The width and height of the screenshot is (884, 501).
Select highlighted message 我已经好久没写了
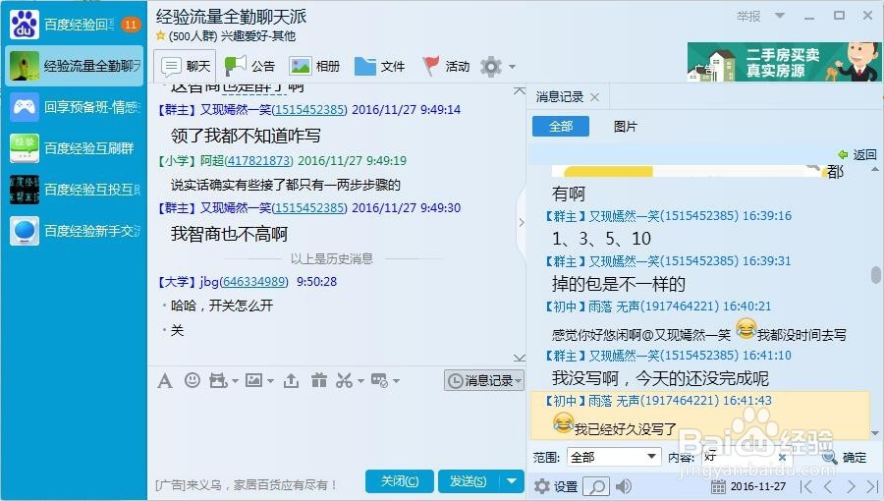(x=700, y=416)
